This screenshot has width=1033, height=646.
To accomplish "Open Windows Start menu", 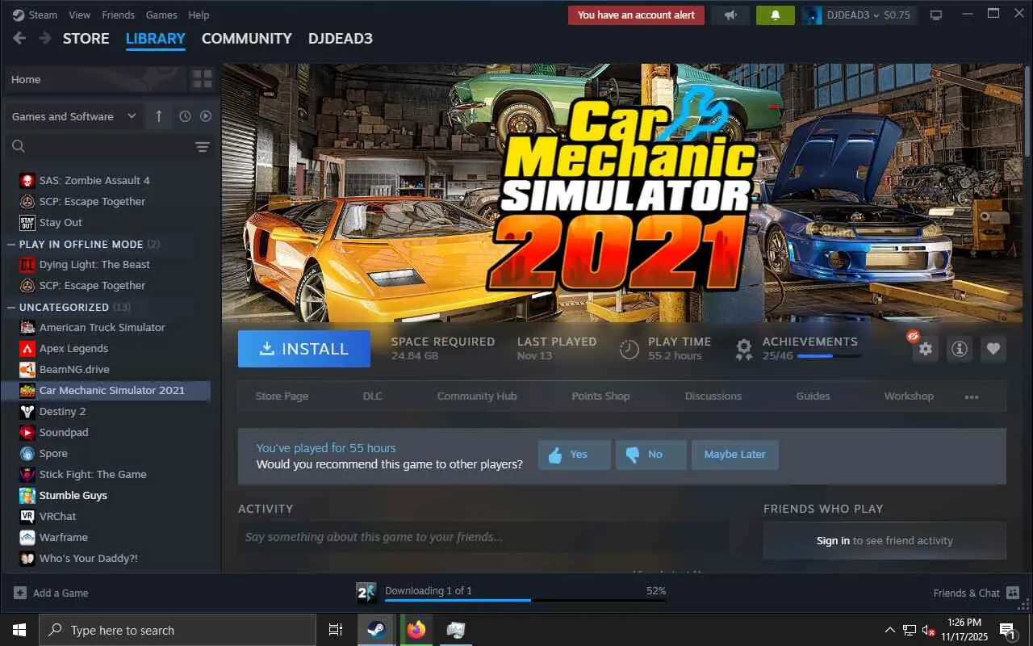I will click(x=19, y=630).
